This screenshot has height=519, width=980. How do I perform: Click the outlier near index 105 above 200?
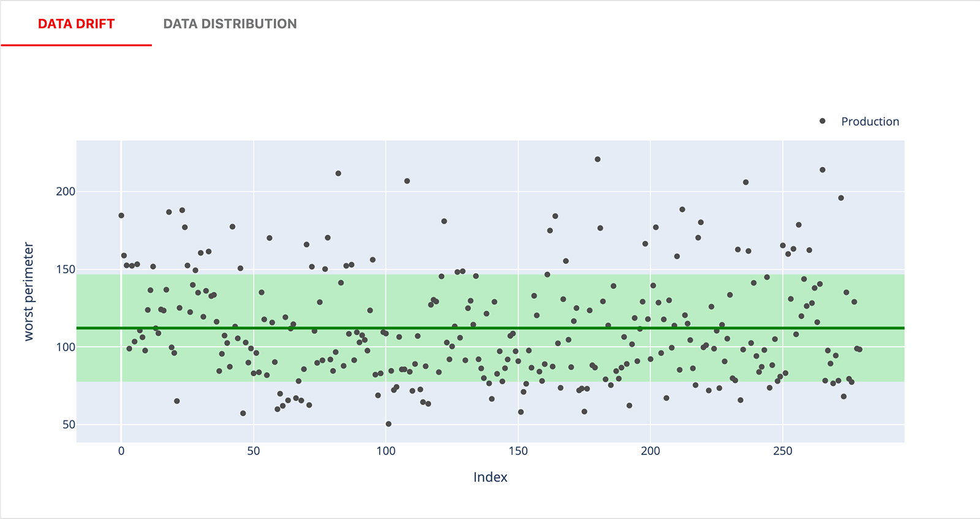click(407, 181)
